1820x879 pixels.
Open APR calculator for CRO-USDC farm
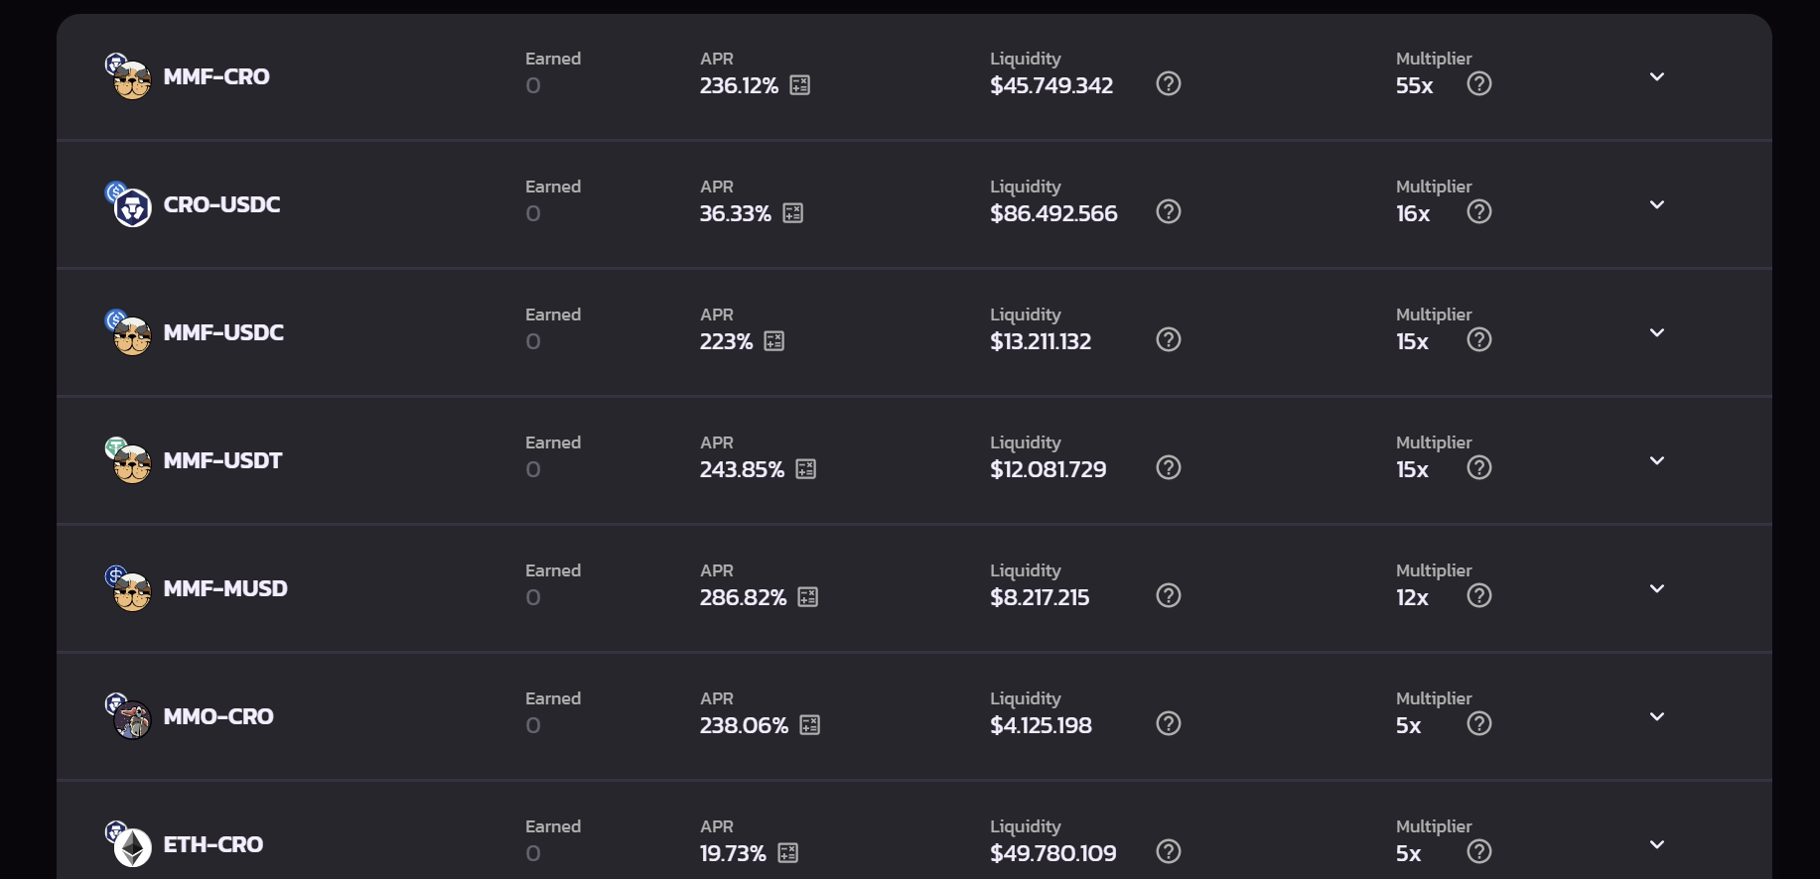pos(792,213)
